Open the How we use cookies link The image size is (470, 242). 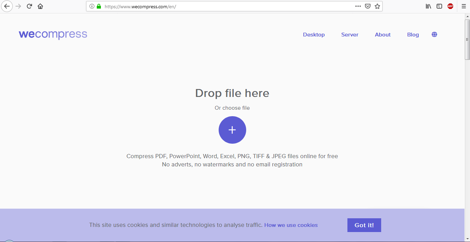pyautogui.click(x=291, y=225)
